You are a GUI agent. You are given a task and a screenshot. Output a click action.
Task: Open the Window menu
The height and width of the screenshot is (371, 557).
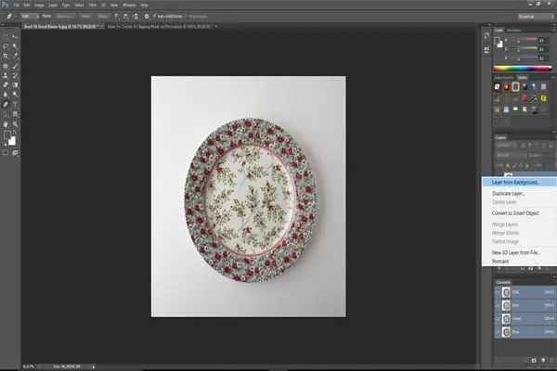pyautogui.click(x=129, y=6)
